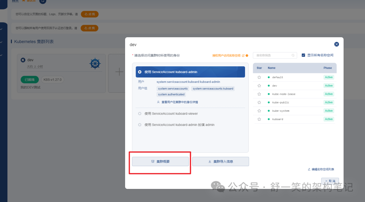
Task: Open the kube-system namespace row
Action: [295, 111]
